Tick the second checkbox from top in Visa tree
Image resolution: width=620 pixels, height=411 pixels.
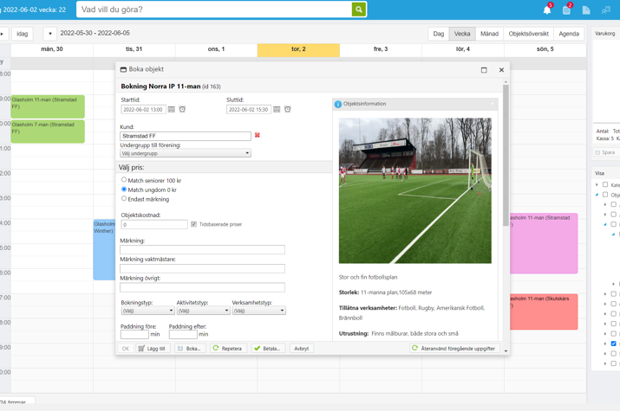(605, 195)
